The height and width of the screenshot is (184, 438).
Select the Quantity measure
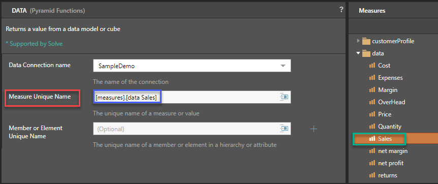pos(390,127)
